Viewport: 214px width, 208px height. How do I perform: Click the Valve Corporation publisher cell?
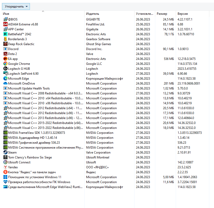coord(98,152)
